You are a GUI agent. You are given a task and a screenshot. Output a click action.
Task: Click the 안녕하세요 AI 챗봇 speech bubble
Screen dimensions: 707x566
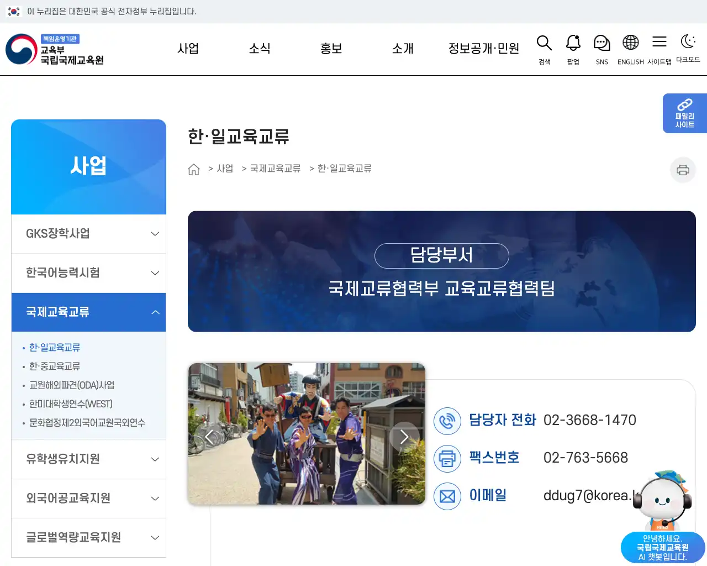click(663, 548)
